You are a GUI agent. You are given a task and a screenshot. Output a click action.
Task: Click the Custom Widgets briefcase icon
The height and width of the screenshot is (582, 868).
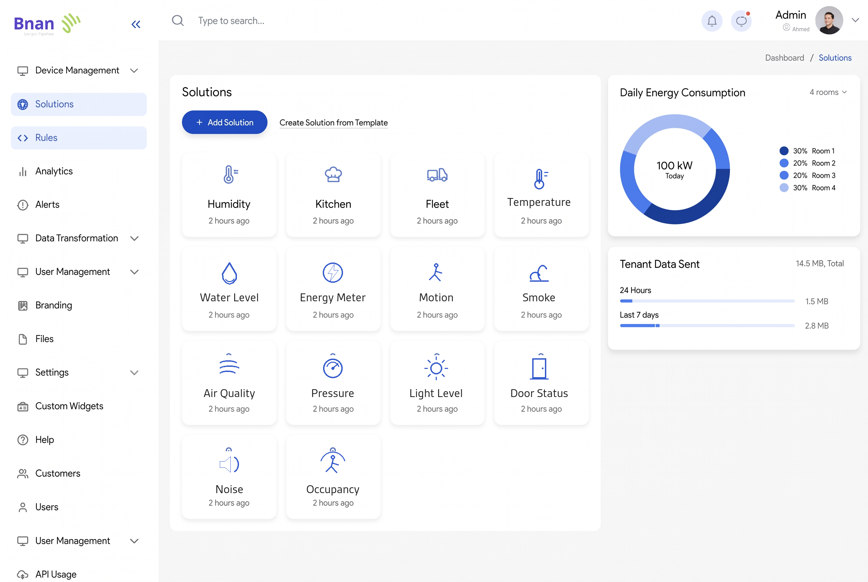(23, 406)
